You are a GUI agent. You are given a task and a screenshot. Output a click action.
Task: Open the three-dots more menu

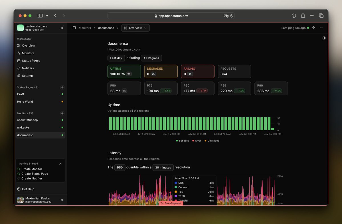[321, 28]
